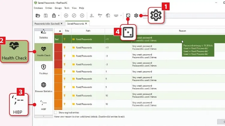Click the key icon in the Bad row

click(x=64, y=39)
